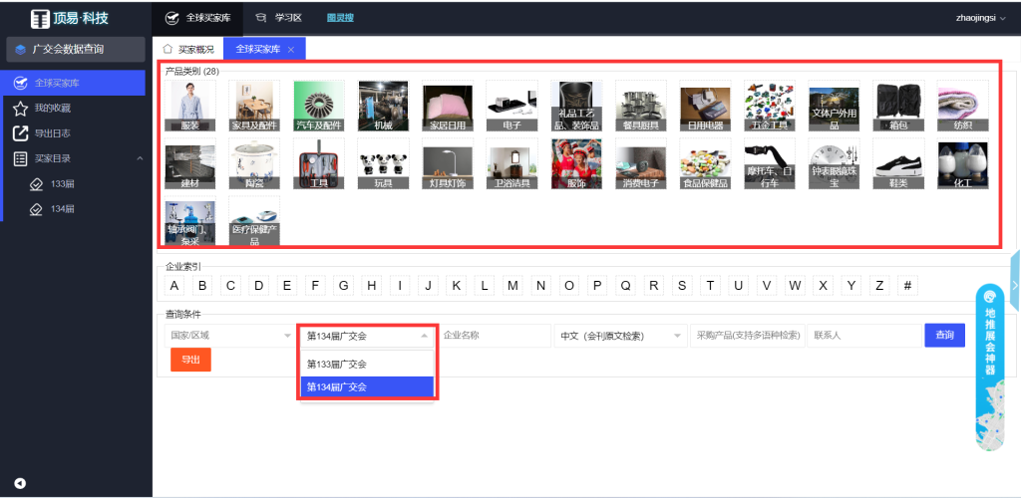Select the 玩具 product category thumbnail

[x=383, y=163]
